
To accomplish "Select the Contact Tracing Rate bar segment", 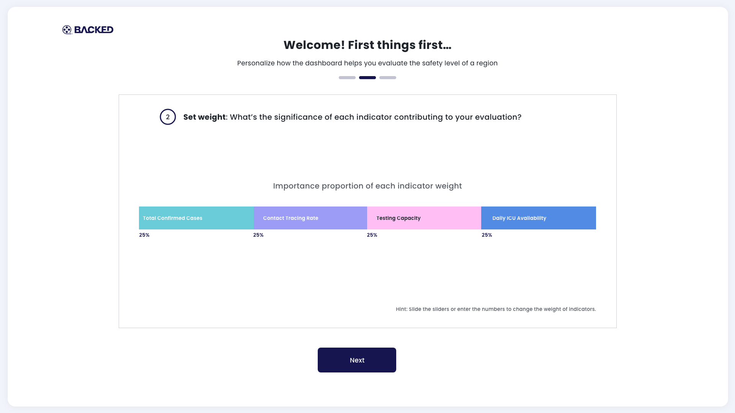I will pos(310,218).
